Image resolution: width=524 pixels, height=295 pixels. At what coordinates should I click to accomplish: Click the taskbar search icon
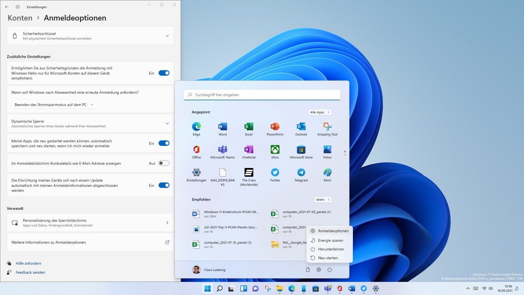point(220,288)
